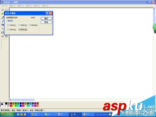Open the 查看 (View) menu
This screenshot has height=117, width=156.
(21, 6)
